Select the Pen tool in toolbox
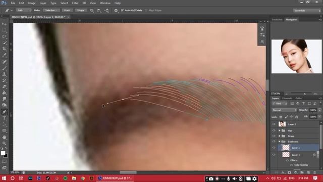 (x=4, y=112)
